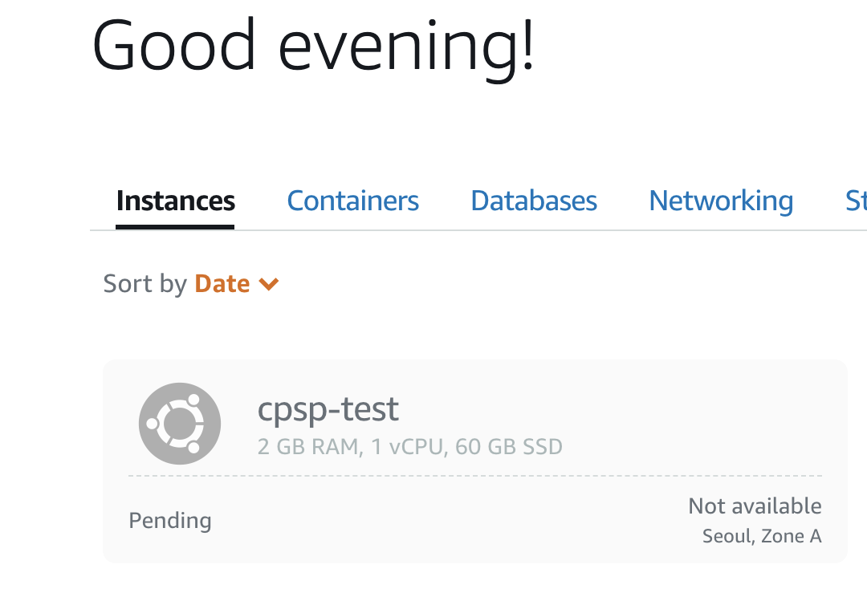Viewport: 867px width, 597px height.
Task: Click the Pending status text
Action: 169,521
